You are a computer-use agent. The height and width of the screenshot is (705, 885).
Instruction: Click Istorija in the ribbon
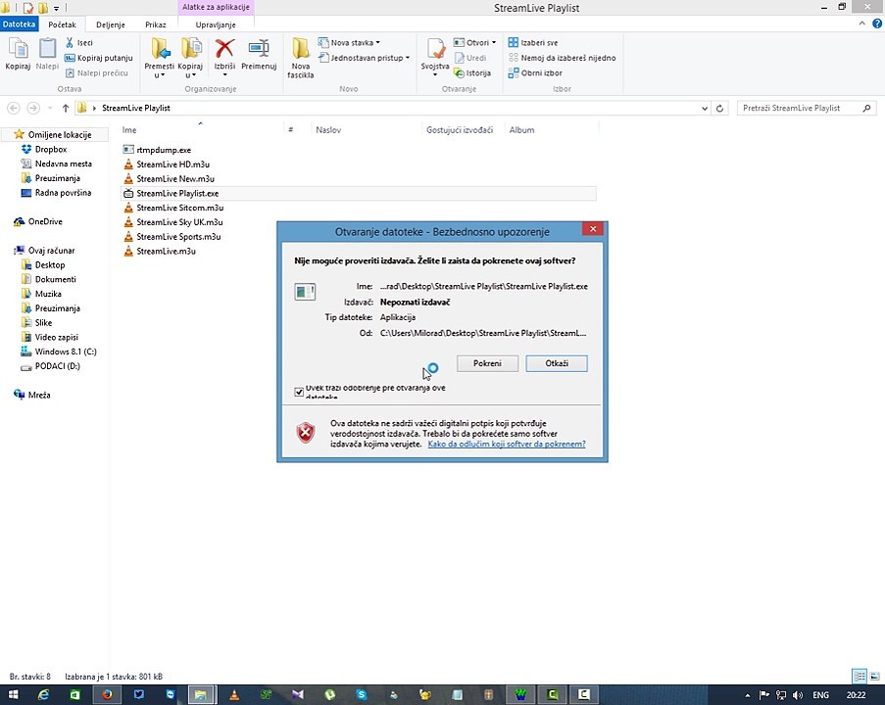coord(472,72)
